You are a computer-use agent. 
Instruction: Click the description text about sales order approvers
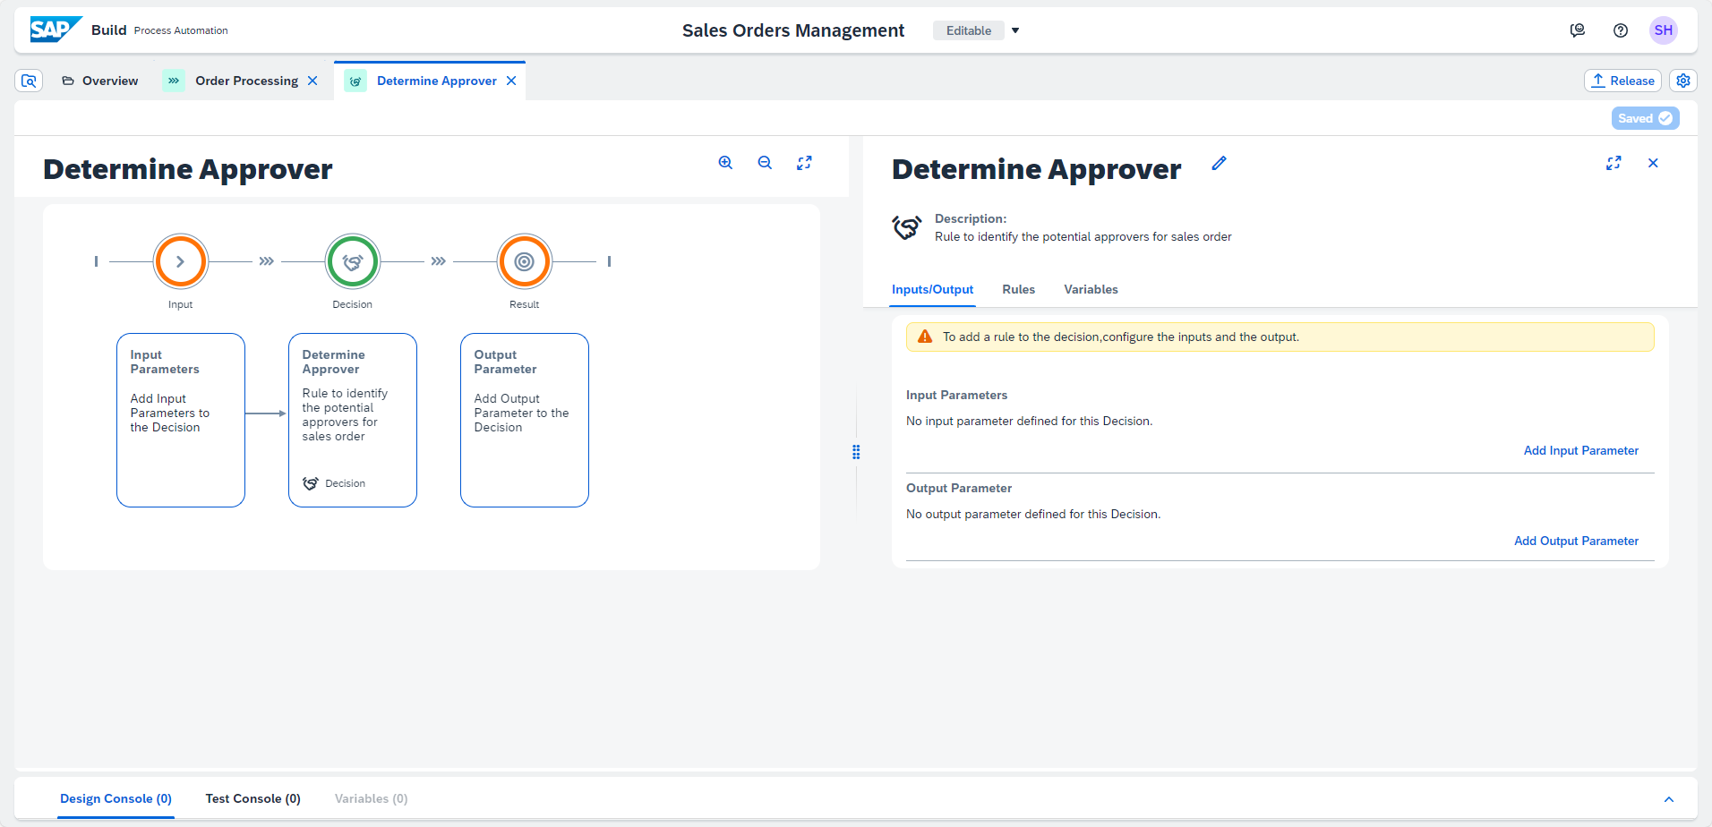pyautogui.click(x=1083, y=236)
